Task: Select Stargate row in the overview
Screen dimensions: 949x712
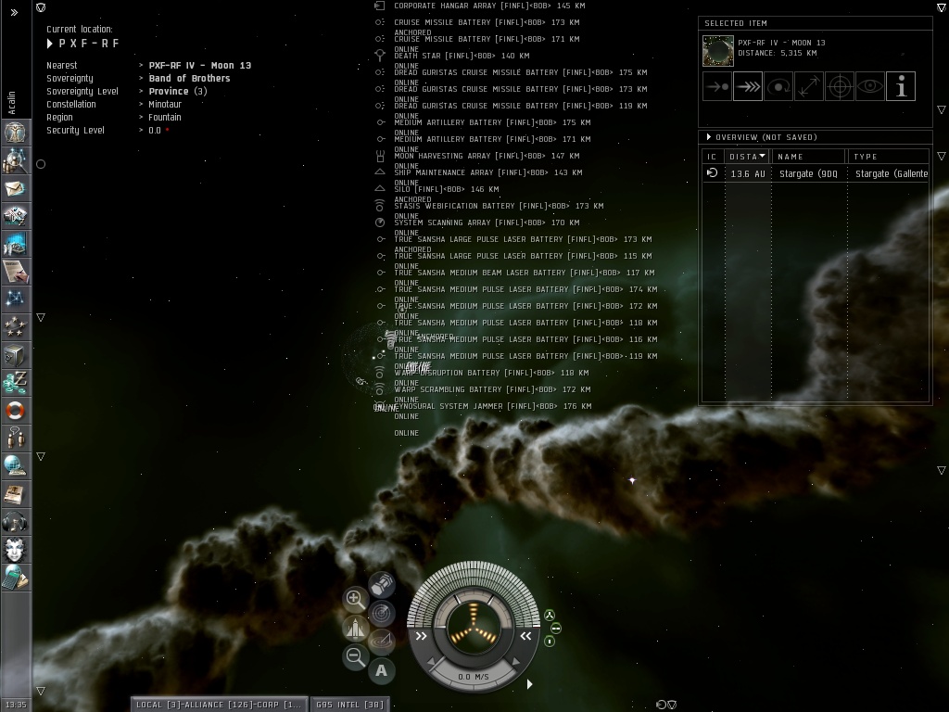Action: [x=816, y=173]
